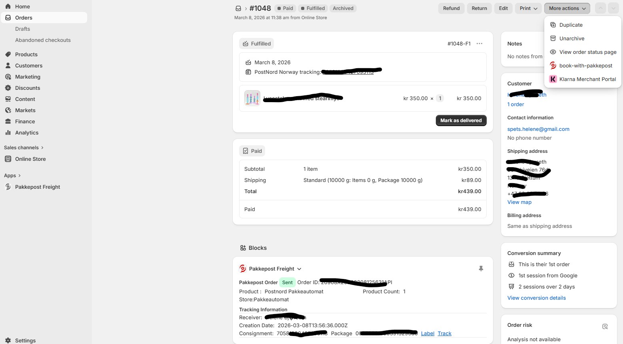
Task: Choose book-with-pakkepost menu entry
Action: [583, 65]
